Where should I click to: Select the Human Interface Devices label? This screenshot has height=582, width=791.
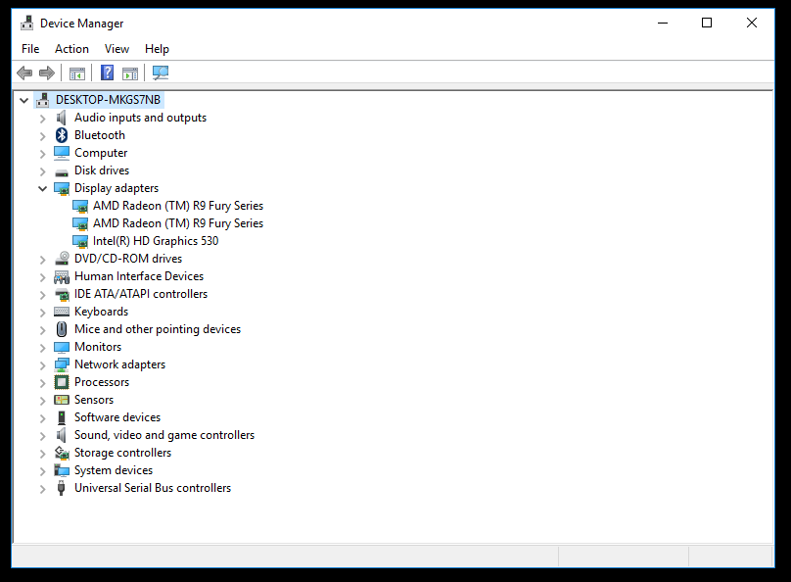pos(139,276)
